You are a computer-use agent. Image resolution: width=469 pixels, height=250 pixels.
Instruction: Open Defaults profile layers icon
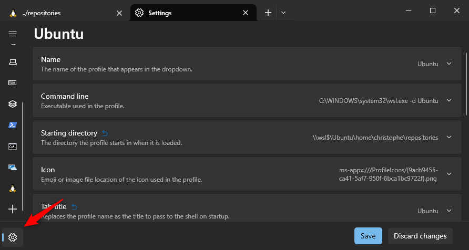(x=13, y=104)
